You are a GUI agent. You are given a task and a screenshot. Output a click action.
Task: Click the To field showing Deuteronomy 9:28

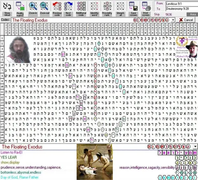tap(182, 9)
